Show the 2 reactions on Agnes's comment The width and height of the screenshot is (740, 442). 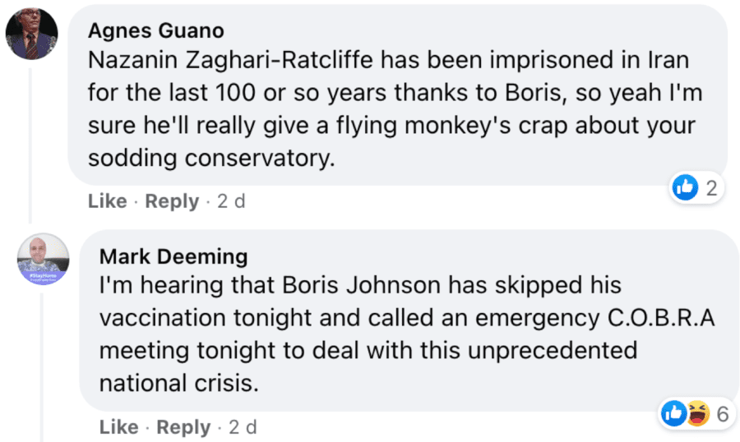[711, 188]
